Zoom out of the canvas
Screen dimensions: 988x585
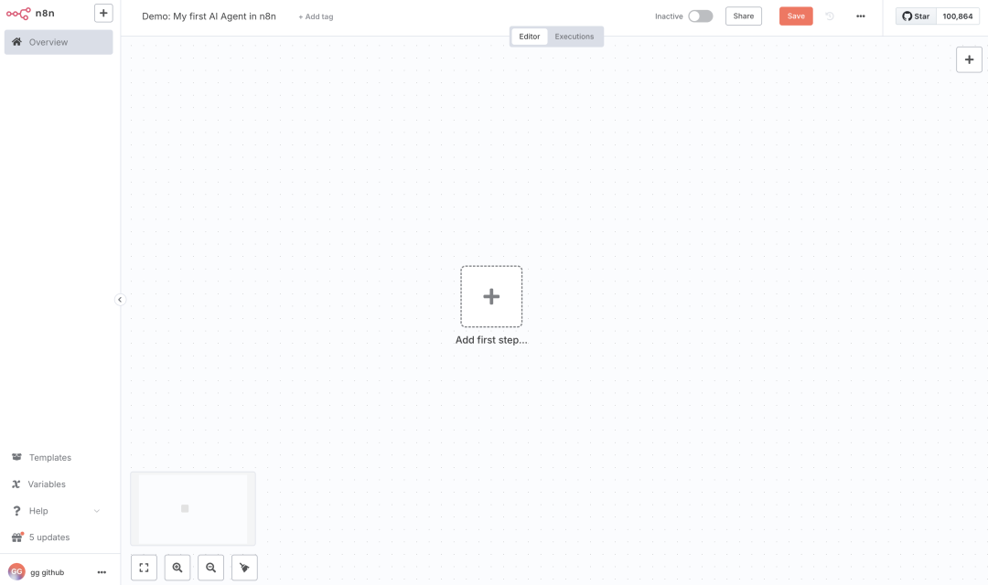click(211, 568)
